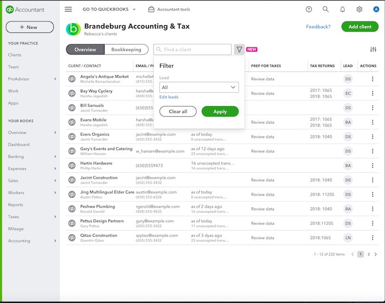Open Work in the sidebar
This screenshot has width=385, height=303.
tap(13, 91)
